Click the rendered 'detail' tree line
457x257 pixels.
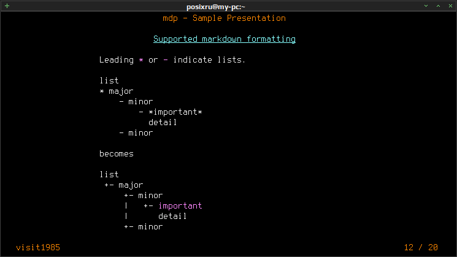[172, 216]
